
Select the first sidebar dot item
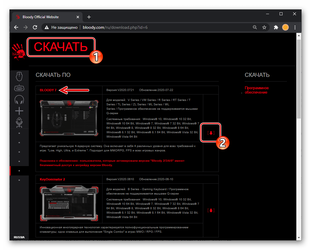click(19, 133)
